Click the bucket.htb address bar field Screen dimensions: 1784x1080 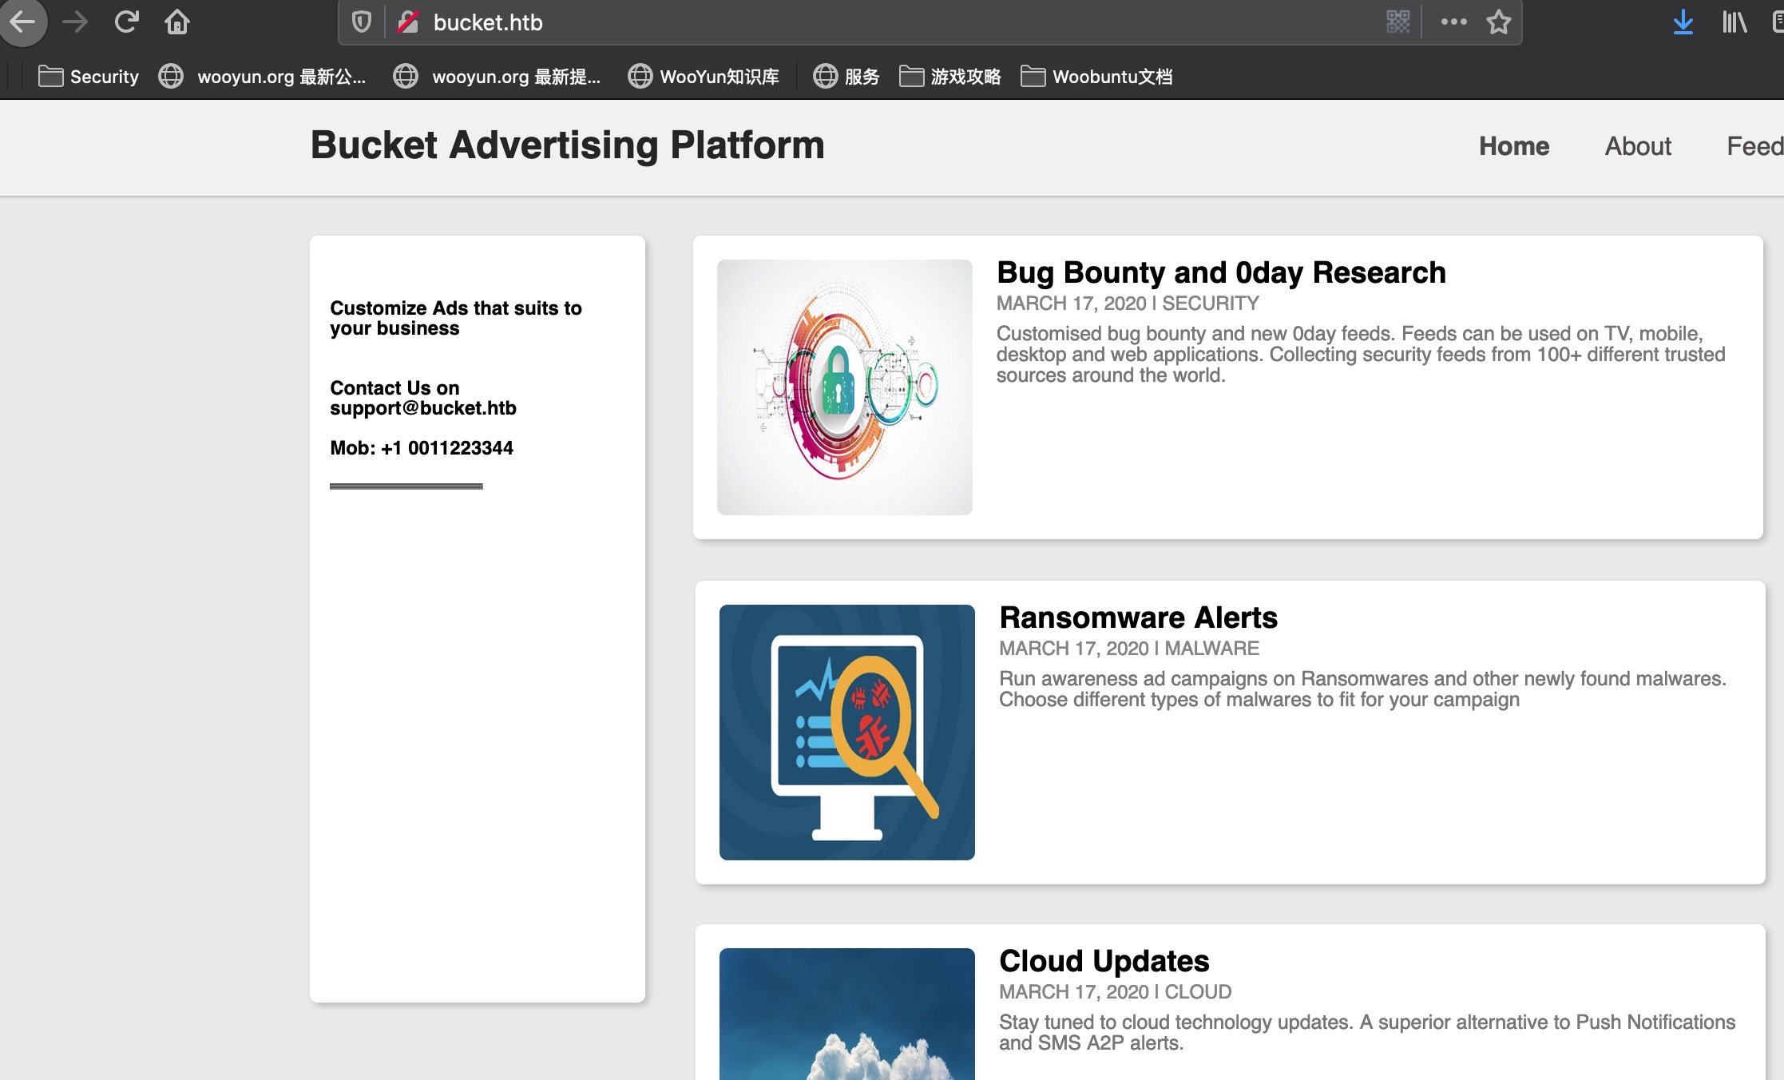click(878, 22)
